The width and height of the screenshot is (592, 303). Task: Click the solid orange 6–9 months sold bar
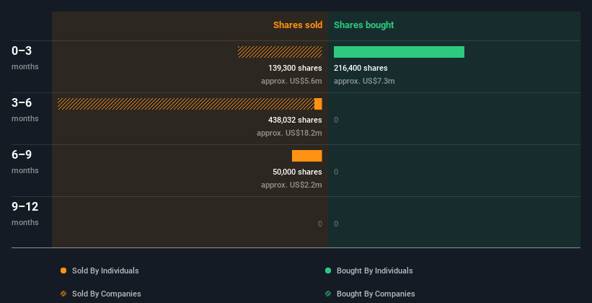click(307, 156)
